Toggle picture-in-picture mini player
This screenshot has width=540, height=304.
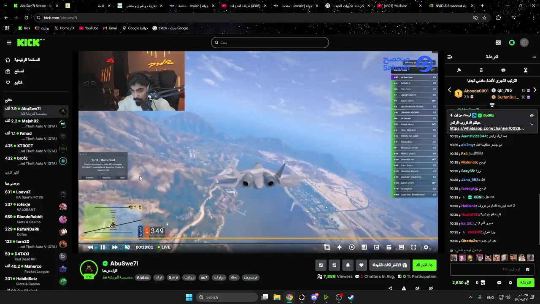pos(377,247)
